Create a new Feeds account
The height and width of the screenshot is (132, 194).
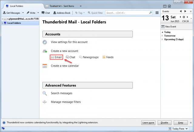click(108, 57)
